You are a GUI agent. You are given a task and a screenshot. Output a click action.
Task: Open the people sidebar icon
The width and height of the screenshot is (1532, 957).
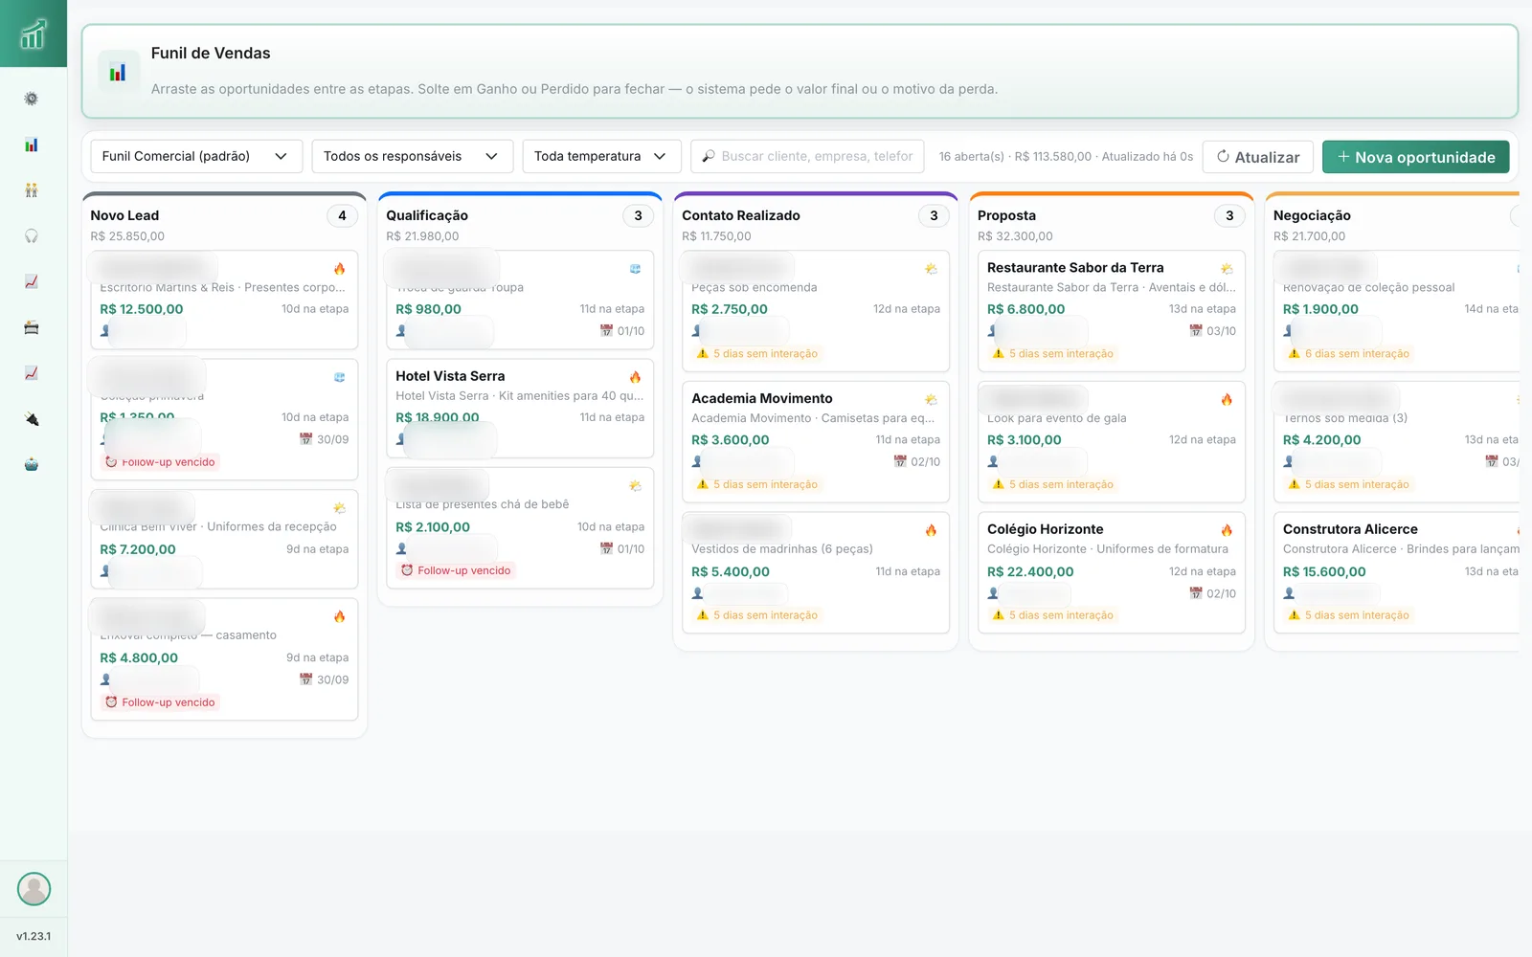pyautogui.click(x=32, y=190)
